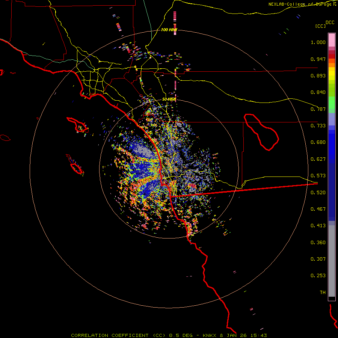Viewport: 338px width, 338px height.
Task: Click the CORRELATION COEFFICIENT caption text
Action: coord(110,335)
